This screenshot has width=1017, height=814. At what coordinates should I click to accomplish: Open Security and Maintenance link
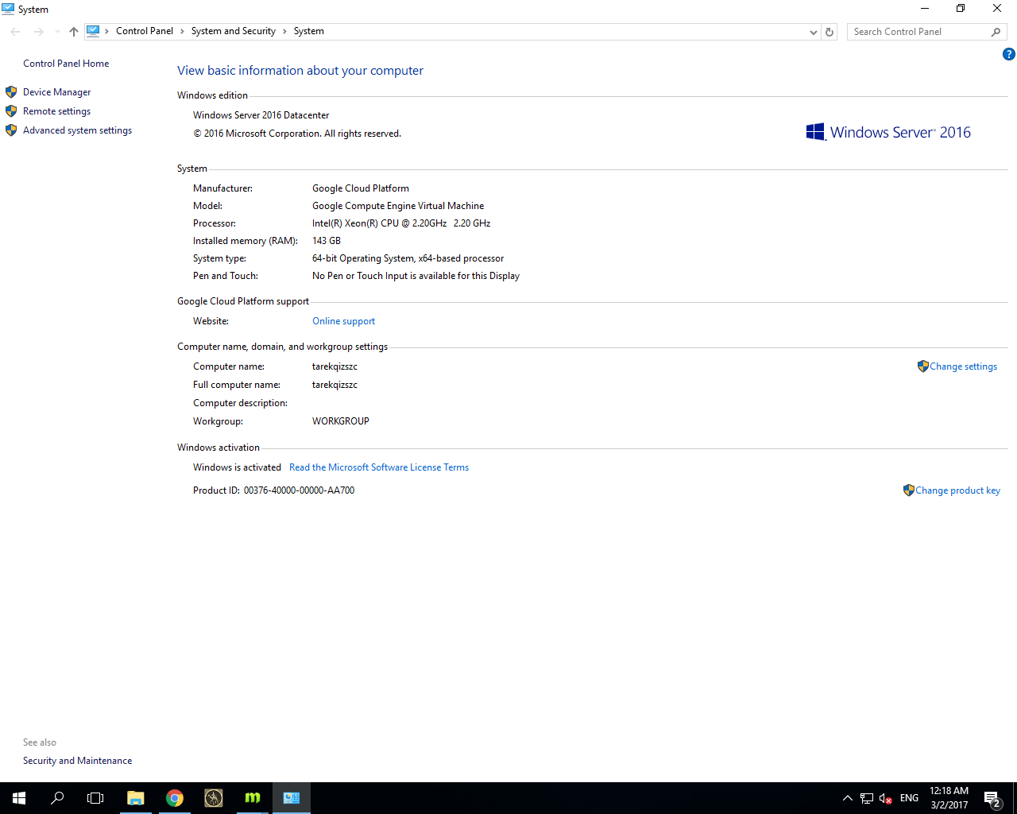pyautogui.click(x=77, y=761)
